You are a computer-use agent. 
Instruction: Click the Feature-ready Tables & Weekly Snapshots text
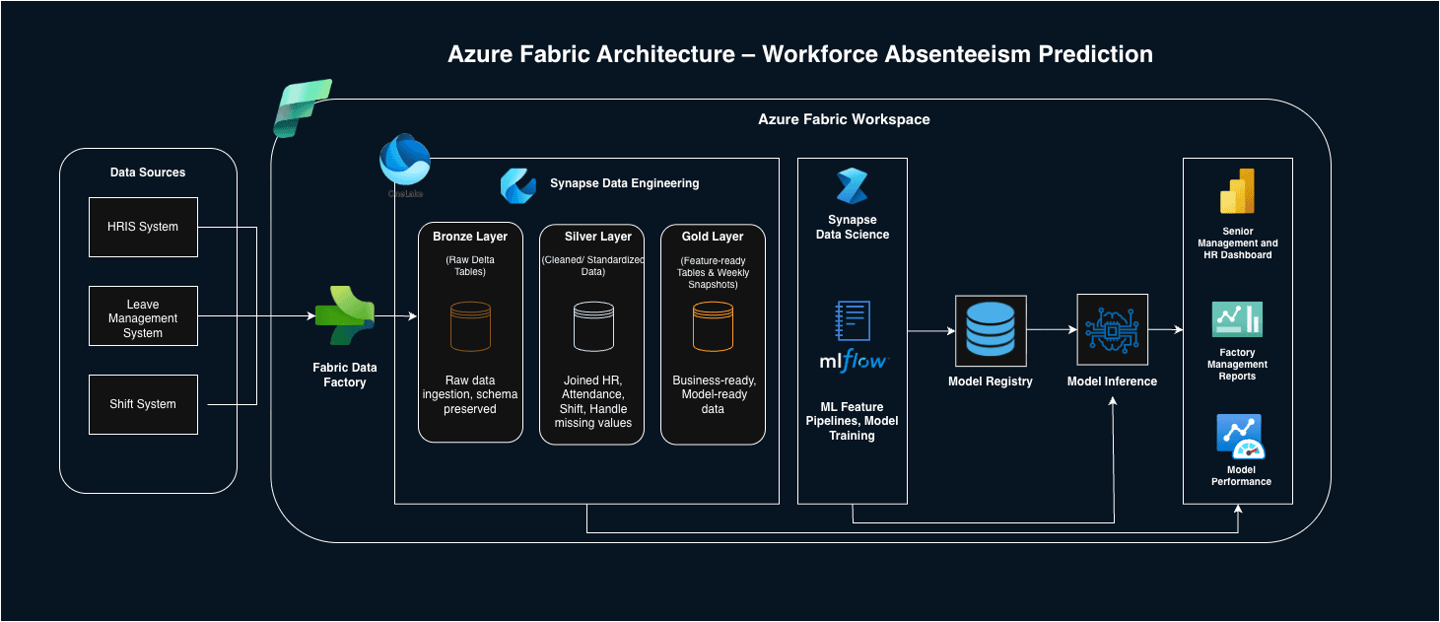713,272
